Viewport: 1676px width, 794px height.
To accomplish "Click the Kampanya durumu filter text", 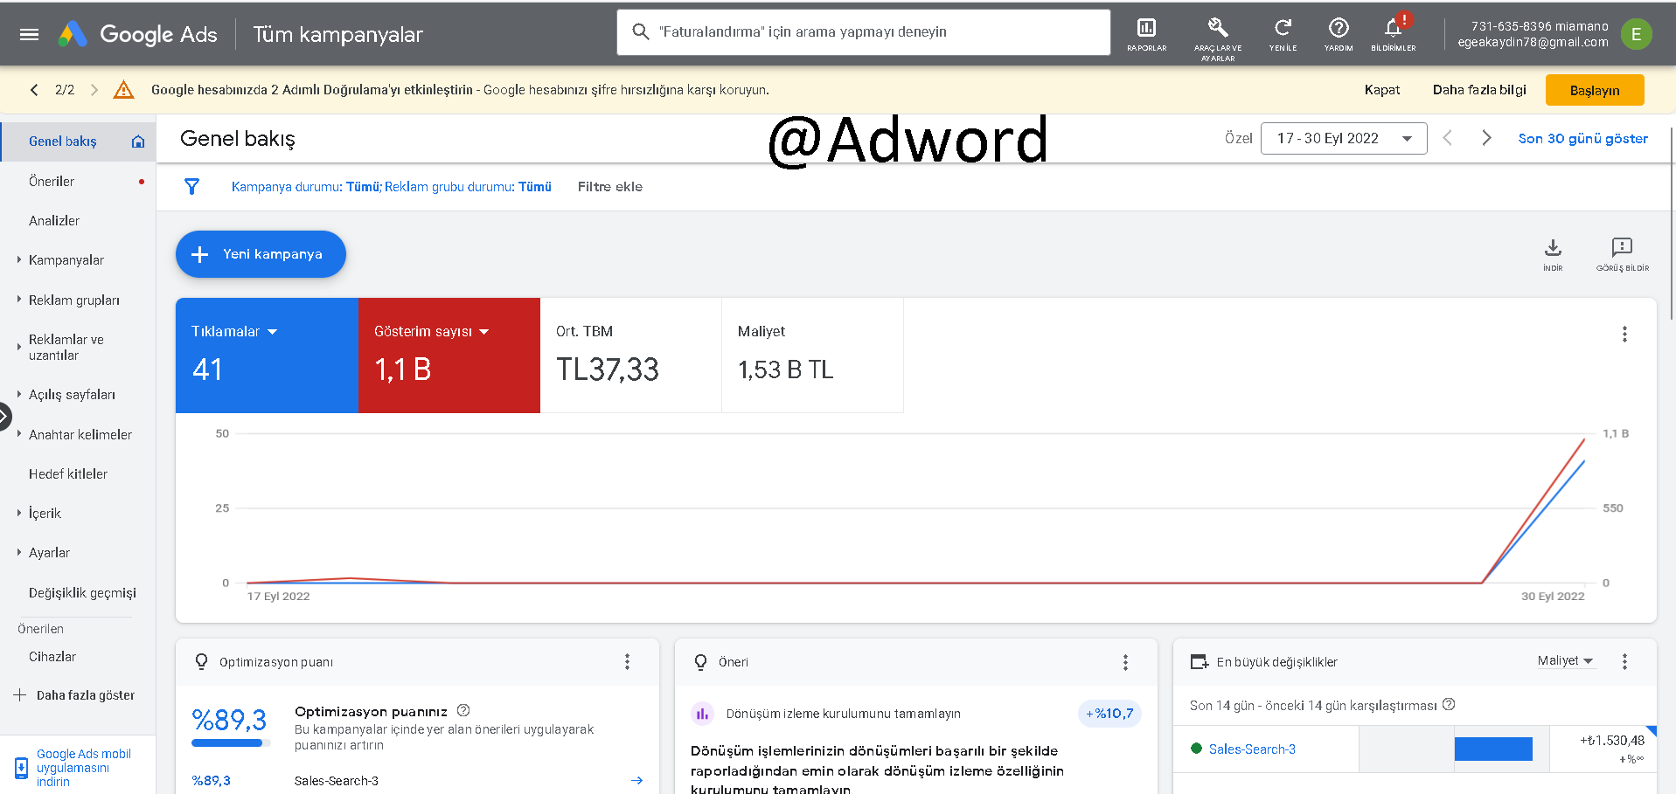I will [306, 187].
